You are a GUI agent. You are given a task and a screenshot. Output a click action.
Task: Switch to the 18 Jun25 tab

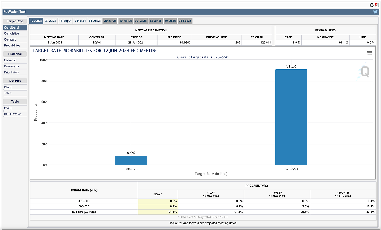[156, 21]
